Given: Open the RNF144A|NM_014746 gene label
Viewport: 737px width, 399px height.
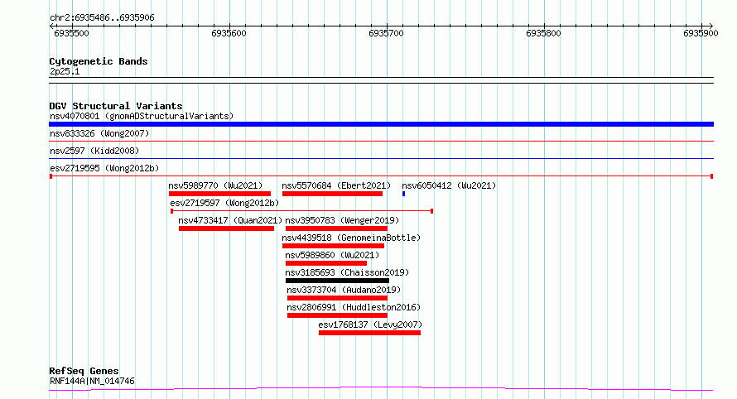Looking at the screenshot, I should 92,381.
